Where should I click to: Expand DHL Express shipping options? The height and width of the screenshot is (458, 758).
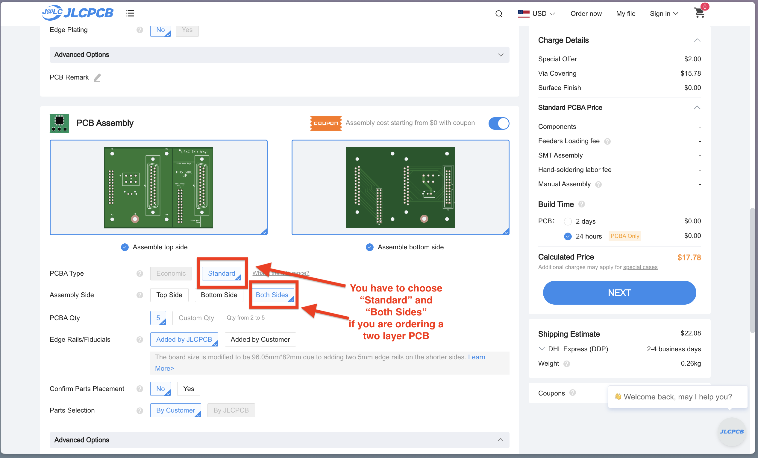click(542, 349)
